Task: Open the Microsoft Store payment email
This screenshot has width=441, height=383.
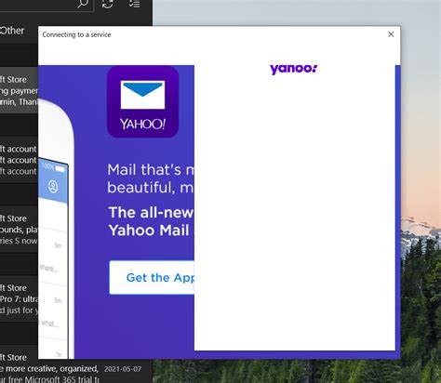Action: 19,90
